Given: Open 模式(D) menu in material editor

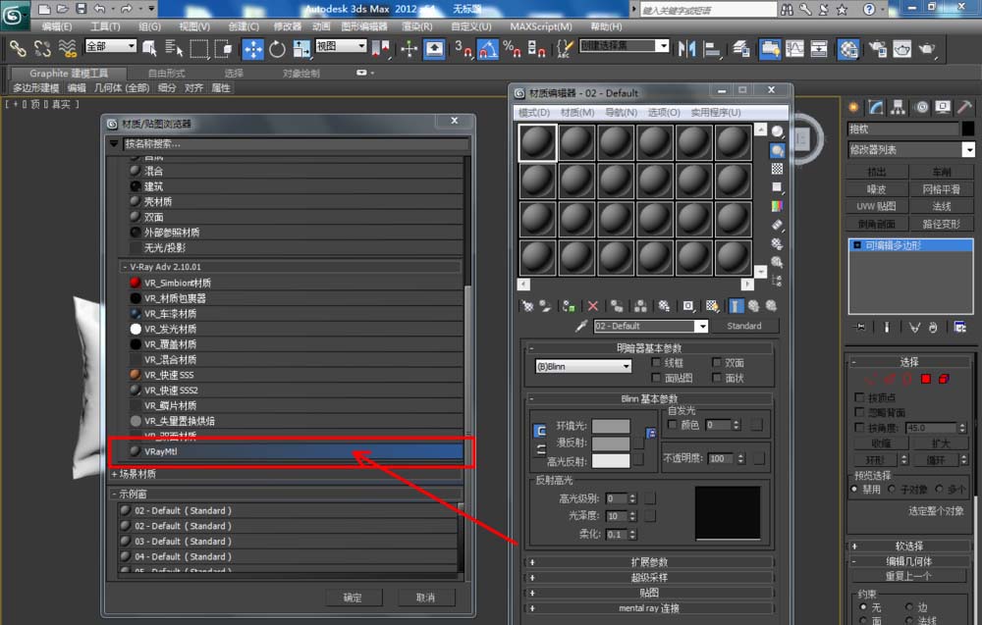Looking at the screenshot, I should [x=533, y=112].
